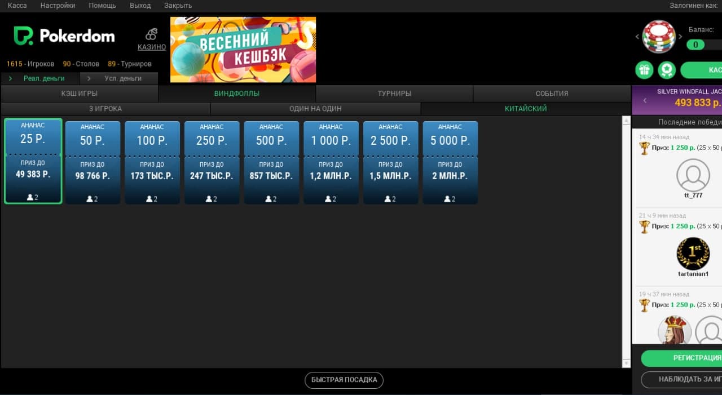Click the green РЕГИСТРАЦИЯ button
The width and height of the screenshot is (722, 395).
681,358
